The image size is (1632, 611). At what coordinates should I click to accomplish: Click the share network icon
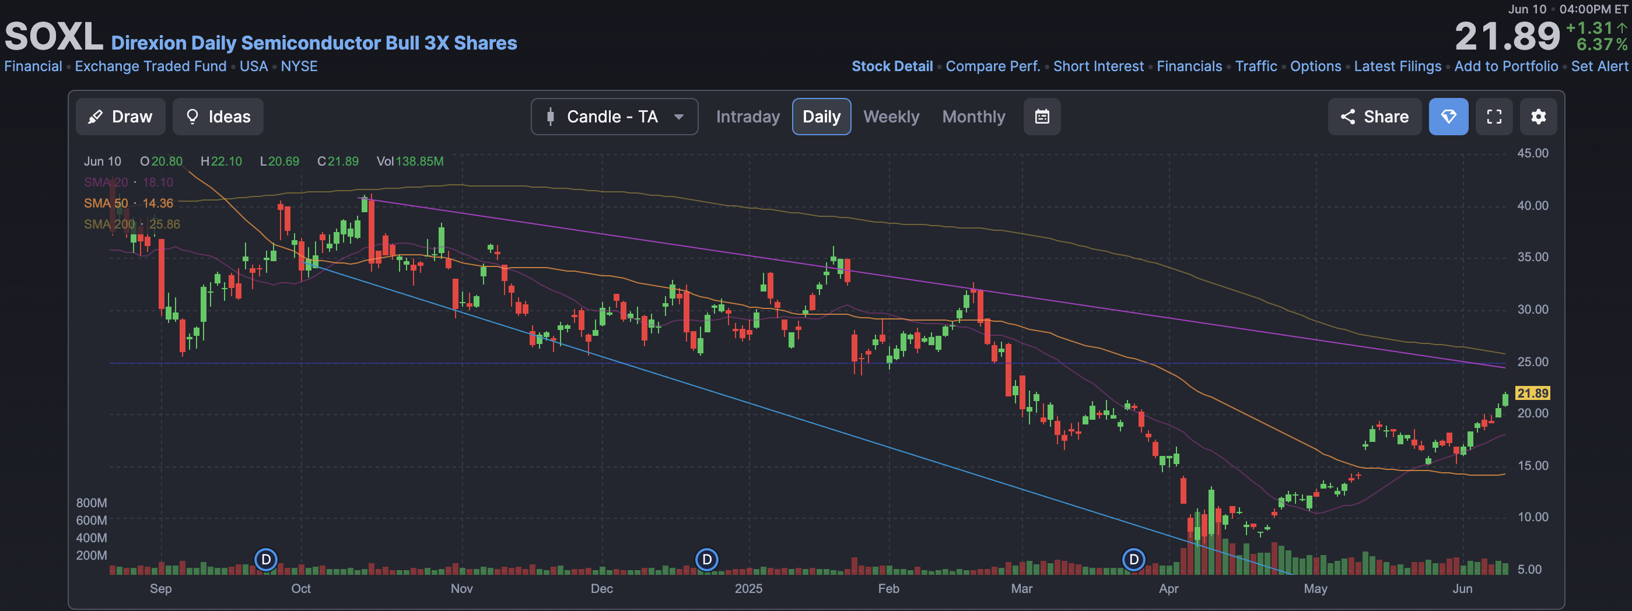coord(1347,117)
